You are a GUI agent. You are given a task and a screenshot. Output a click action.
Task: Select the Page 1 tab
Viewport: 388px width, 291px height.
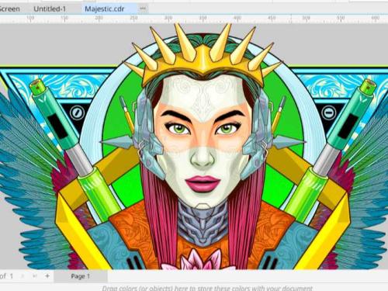point(81,276)
